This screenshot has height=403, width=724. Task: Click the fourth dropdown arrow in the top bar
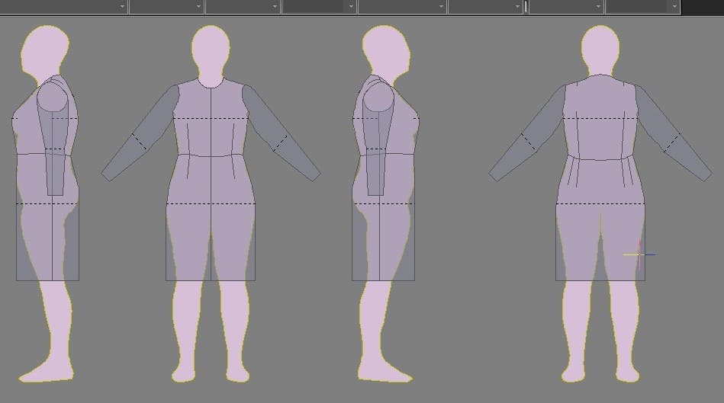click(351, 6)
